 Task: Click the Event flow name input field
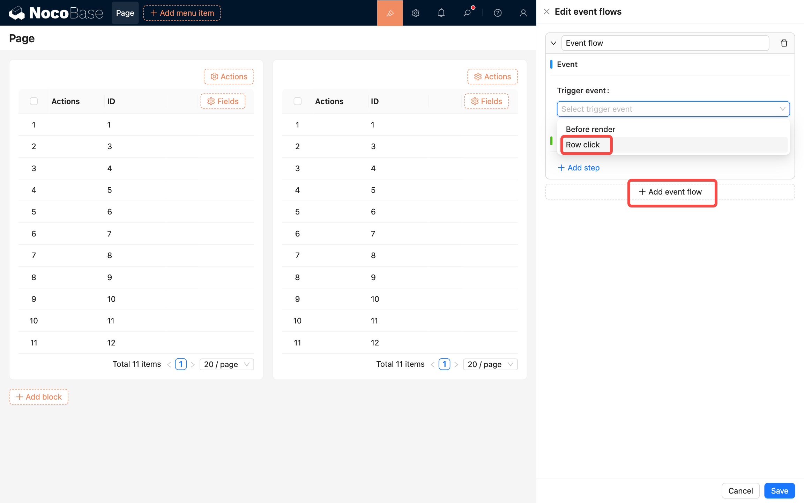pos(665,43)
